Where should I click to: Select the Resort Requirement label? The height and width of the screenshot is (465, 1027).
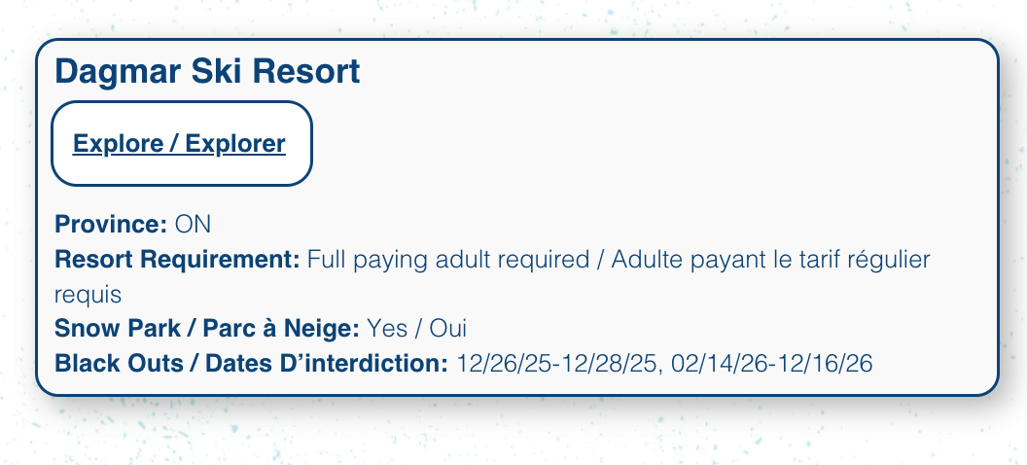178,260
